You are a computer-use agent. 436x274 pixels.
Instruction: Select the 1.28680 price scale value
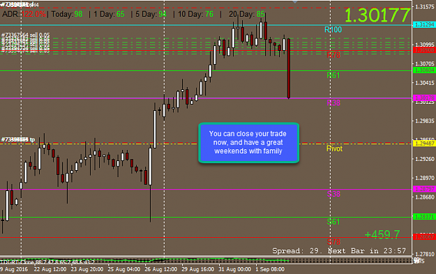(x=425, y=197)
